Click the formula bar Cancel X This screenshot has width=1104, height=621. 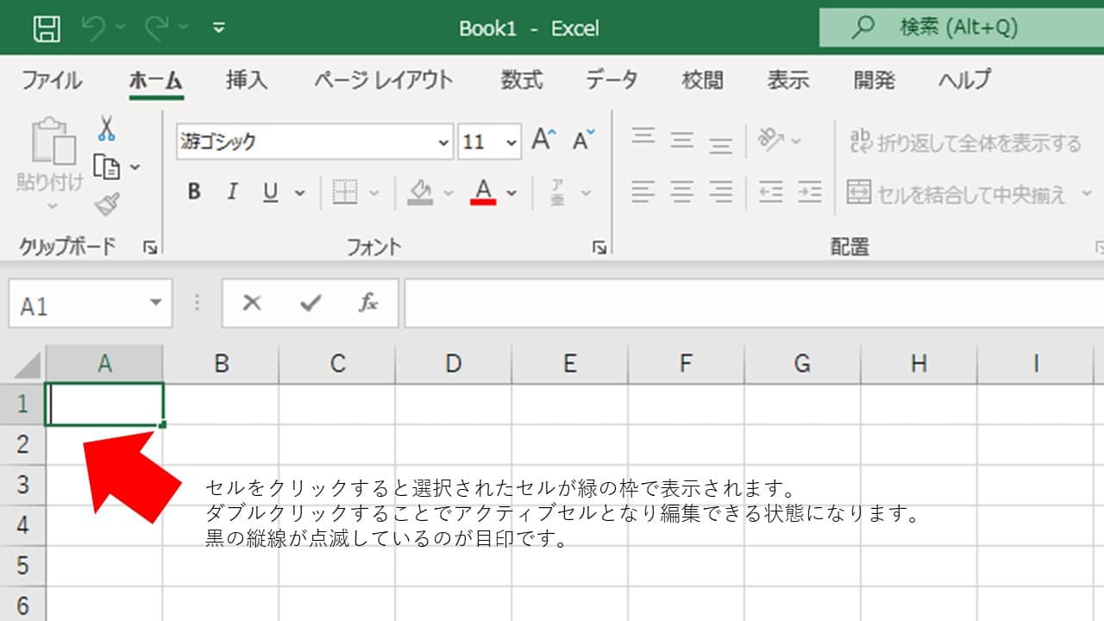pos(252,303)
